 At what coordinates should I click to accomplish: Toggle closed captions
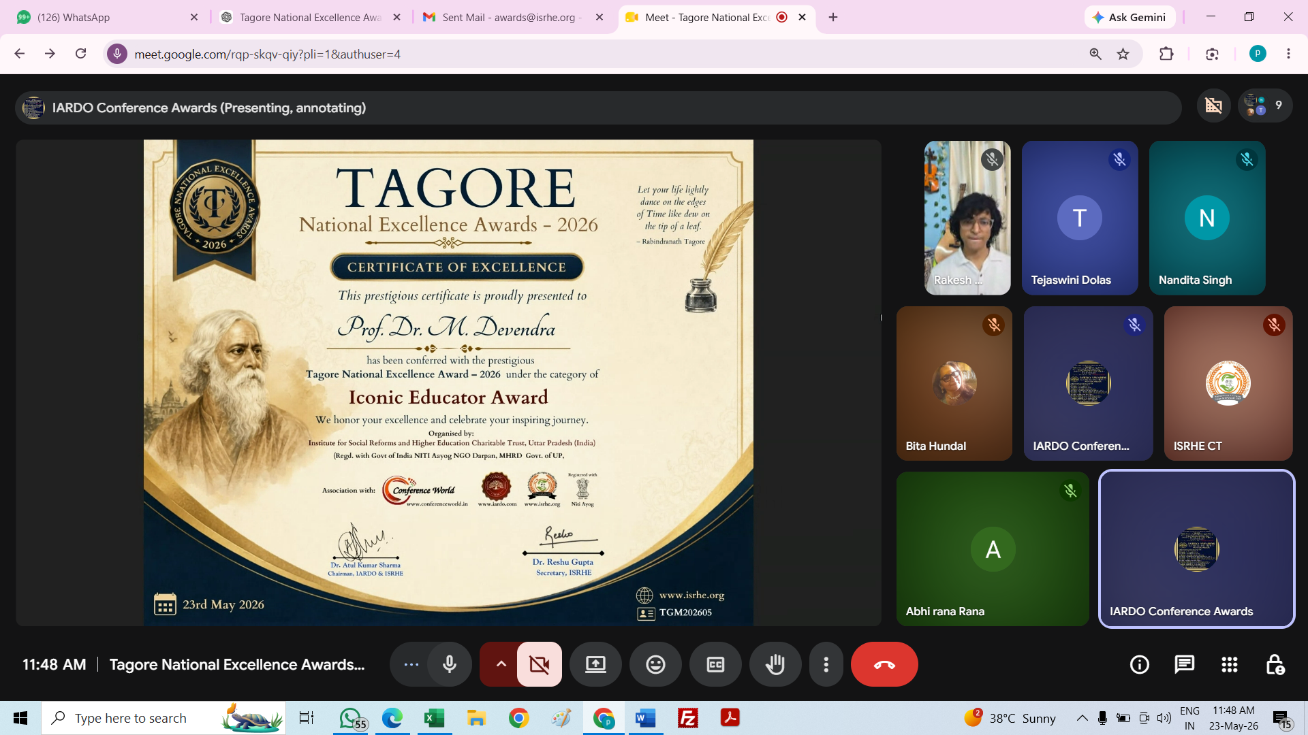pyautogui.click(x=715, y=664)
